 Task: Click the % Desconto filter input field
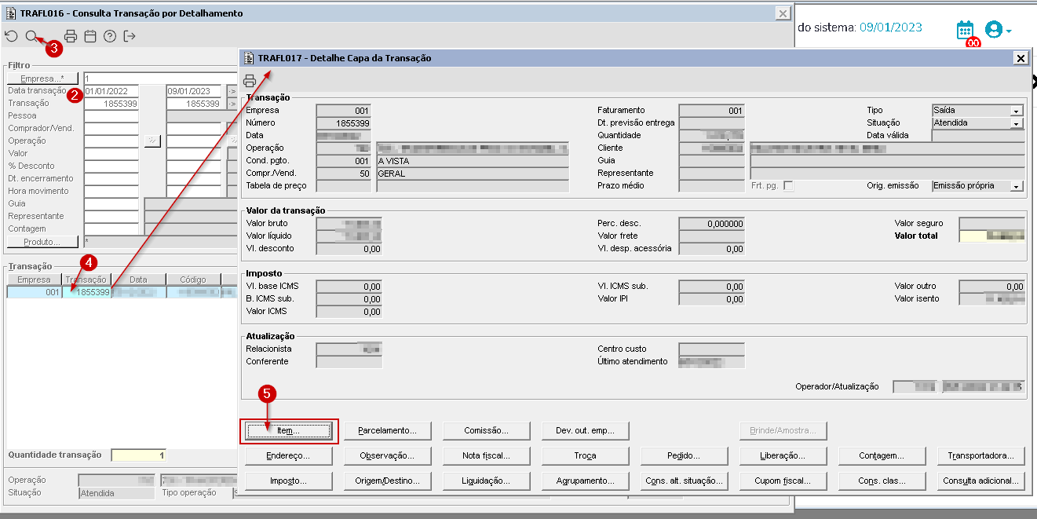tap(111, 166)
